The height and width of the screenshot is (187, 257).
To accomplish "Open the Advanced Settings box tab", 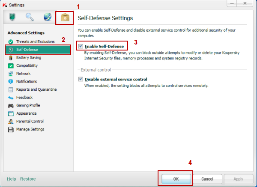I will pyautogui.click(x=65, y=18).
